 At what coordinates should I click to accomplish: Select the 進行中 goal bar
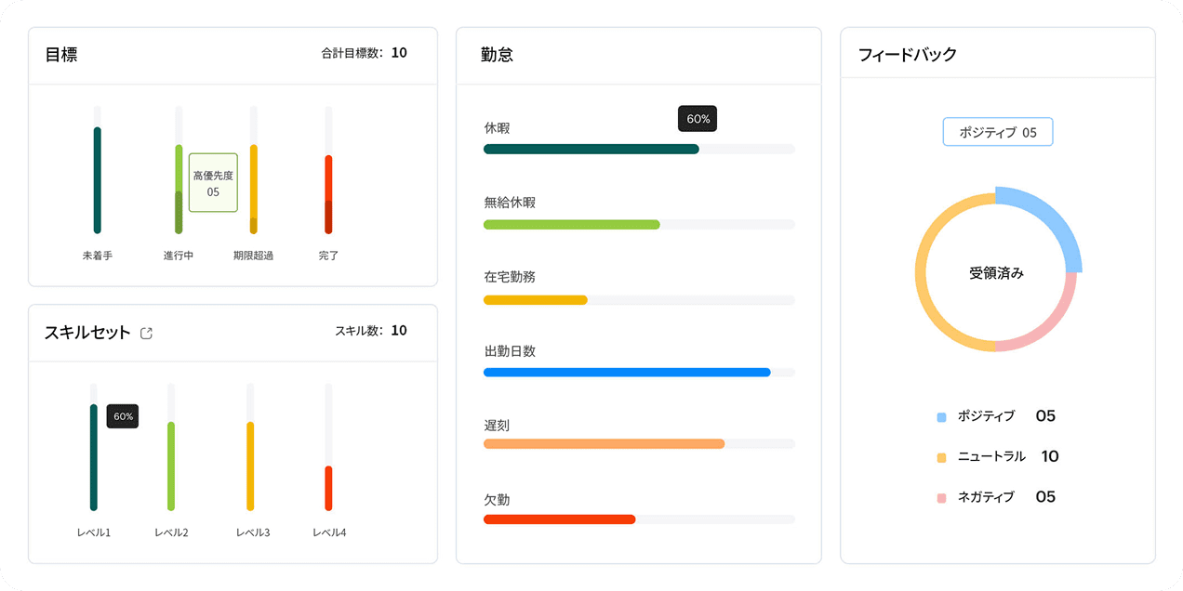pos(179,189)
